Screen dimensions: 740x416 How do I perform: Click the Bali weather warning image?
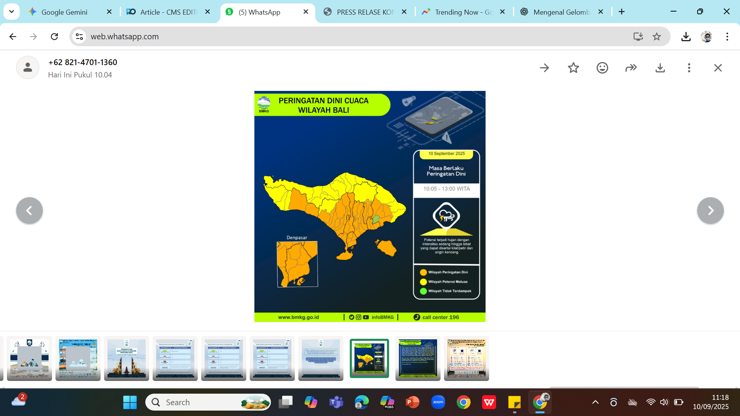(370, 206)
